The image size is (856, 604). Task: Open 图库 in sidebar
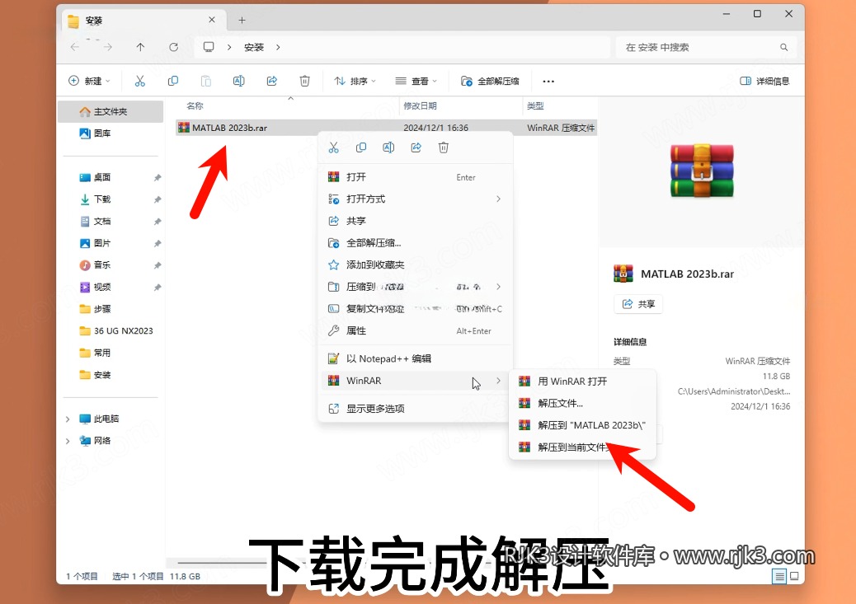point(111,133)
